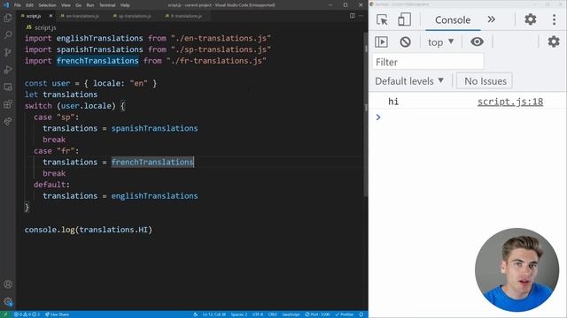Click the script.js breadcrumb
This screenshot has height=318, width=567.
pyautogui.click(x=42, y=27)
